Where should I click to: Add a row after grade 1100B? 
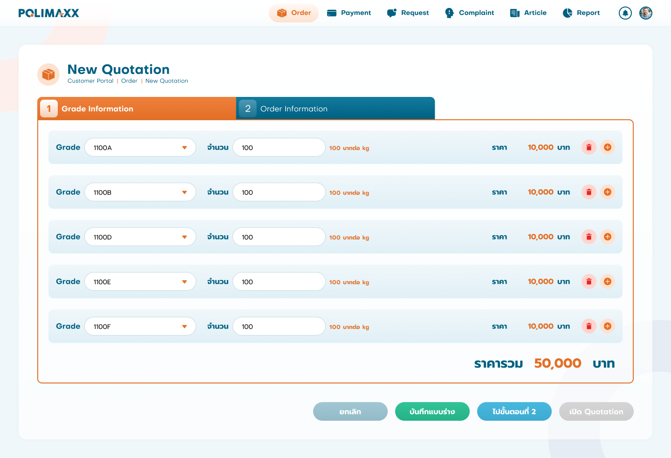point(607,192)
